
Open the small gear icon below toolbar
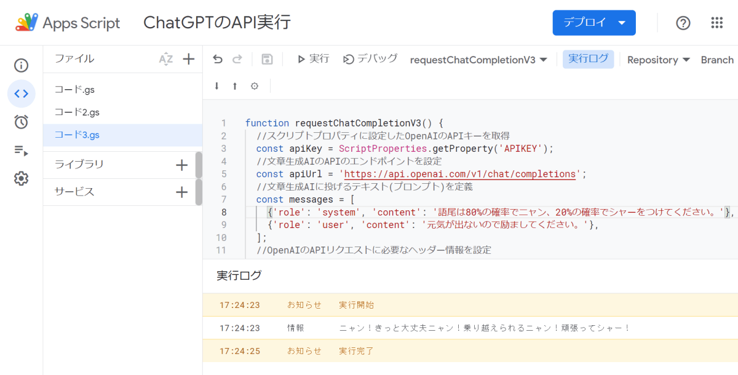[x=255, y=86]
